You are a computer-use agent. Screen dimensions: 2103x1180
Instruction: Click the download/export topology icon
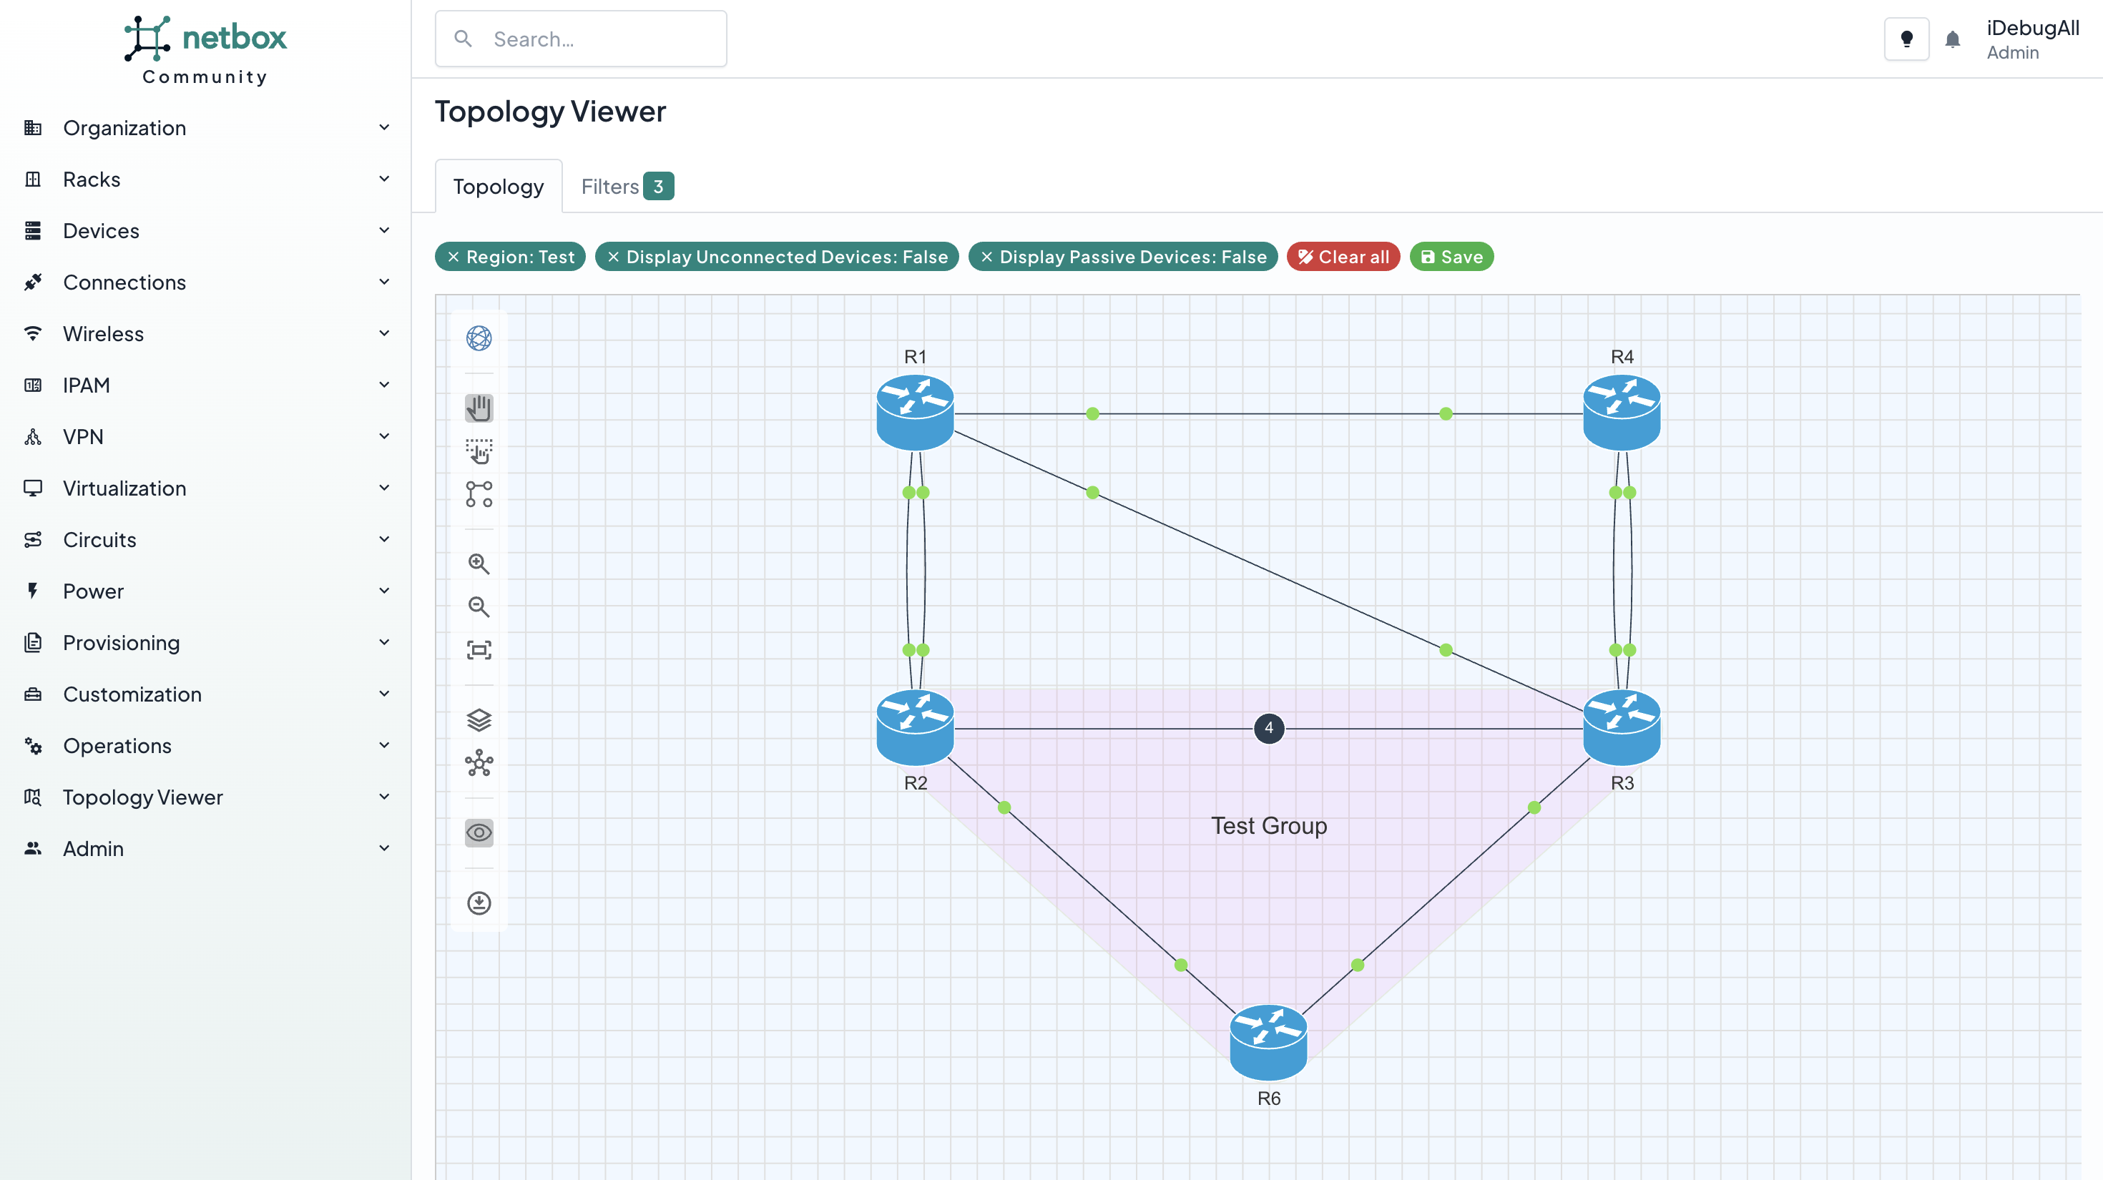(478, 903)
